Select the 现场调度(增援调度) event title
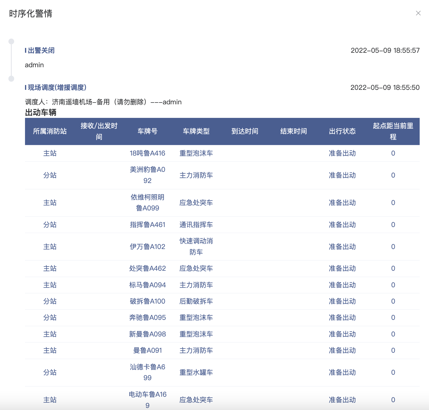The height and width of the screenshot is (410, 429). (x=57, y=87)
